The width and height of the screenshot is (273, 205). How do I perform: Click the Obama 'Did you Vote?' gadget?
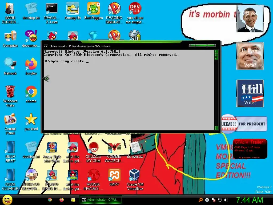tap(250, 19)
